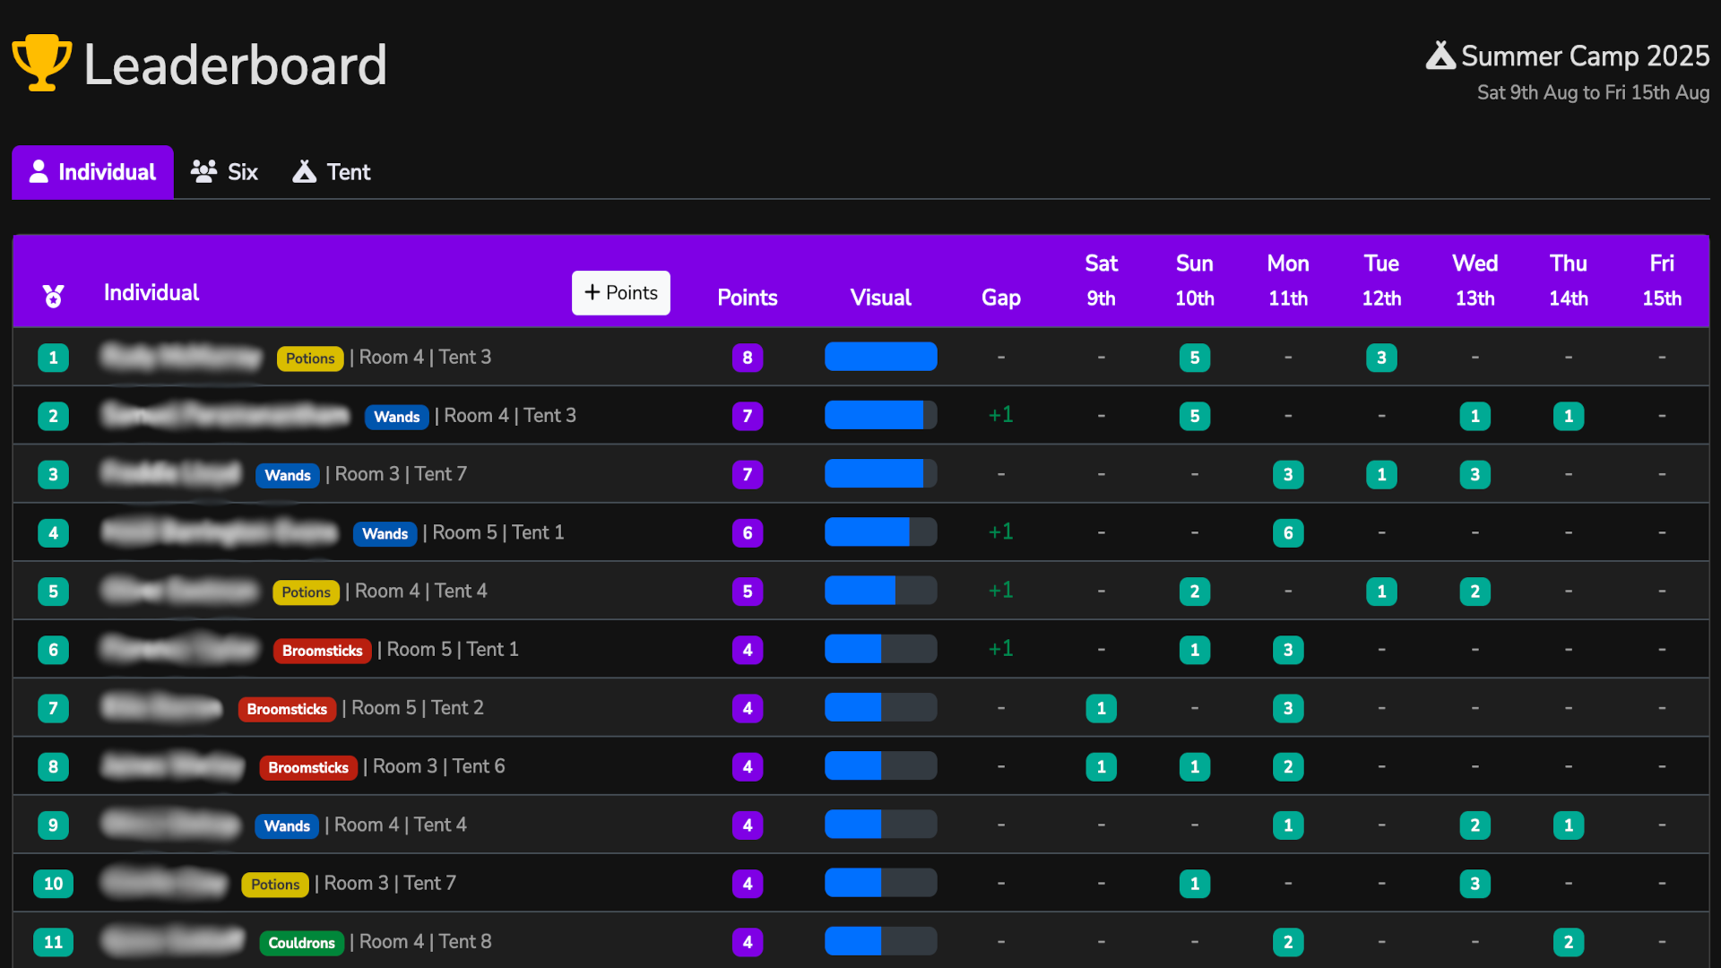Click the person icon on the Individual tab
Image resolution: width=1721 pixels, height=968 pixels.
[x=39, y=171]
